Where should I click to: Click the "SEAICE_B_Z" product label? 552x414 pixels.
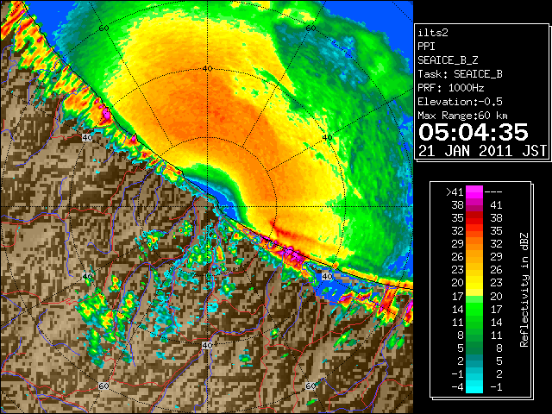coord(448,60)
